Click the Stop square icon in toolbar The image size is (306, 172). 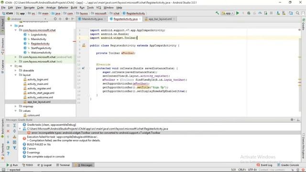[271, 13]
